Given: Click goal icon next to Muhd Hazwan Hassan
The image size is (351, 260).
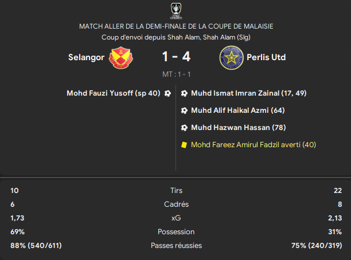Looking at the screenshot, I should [184, 128].
